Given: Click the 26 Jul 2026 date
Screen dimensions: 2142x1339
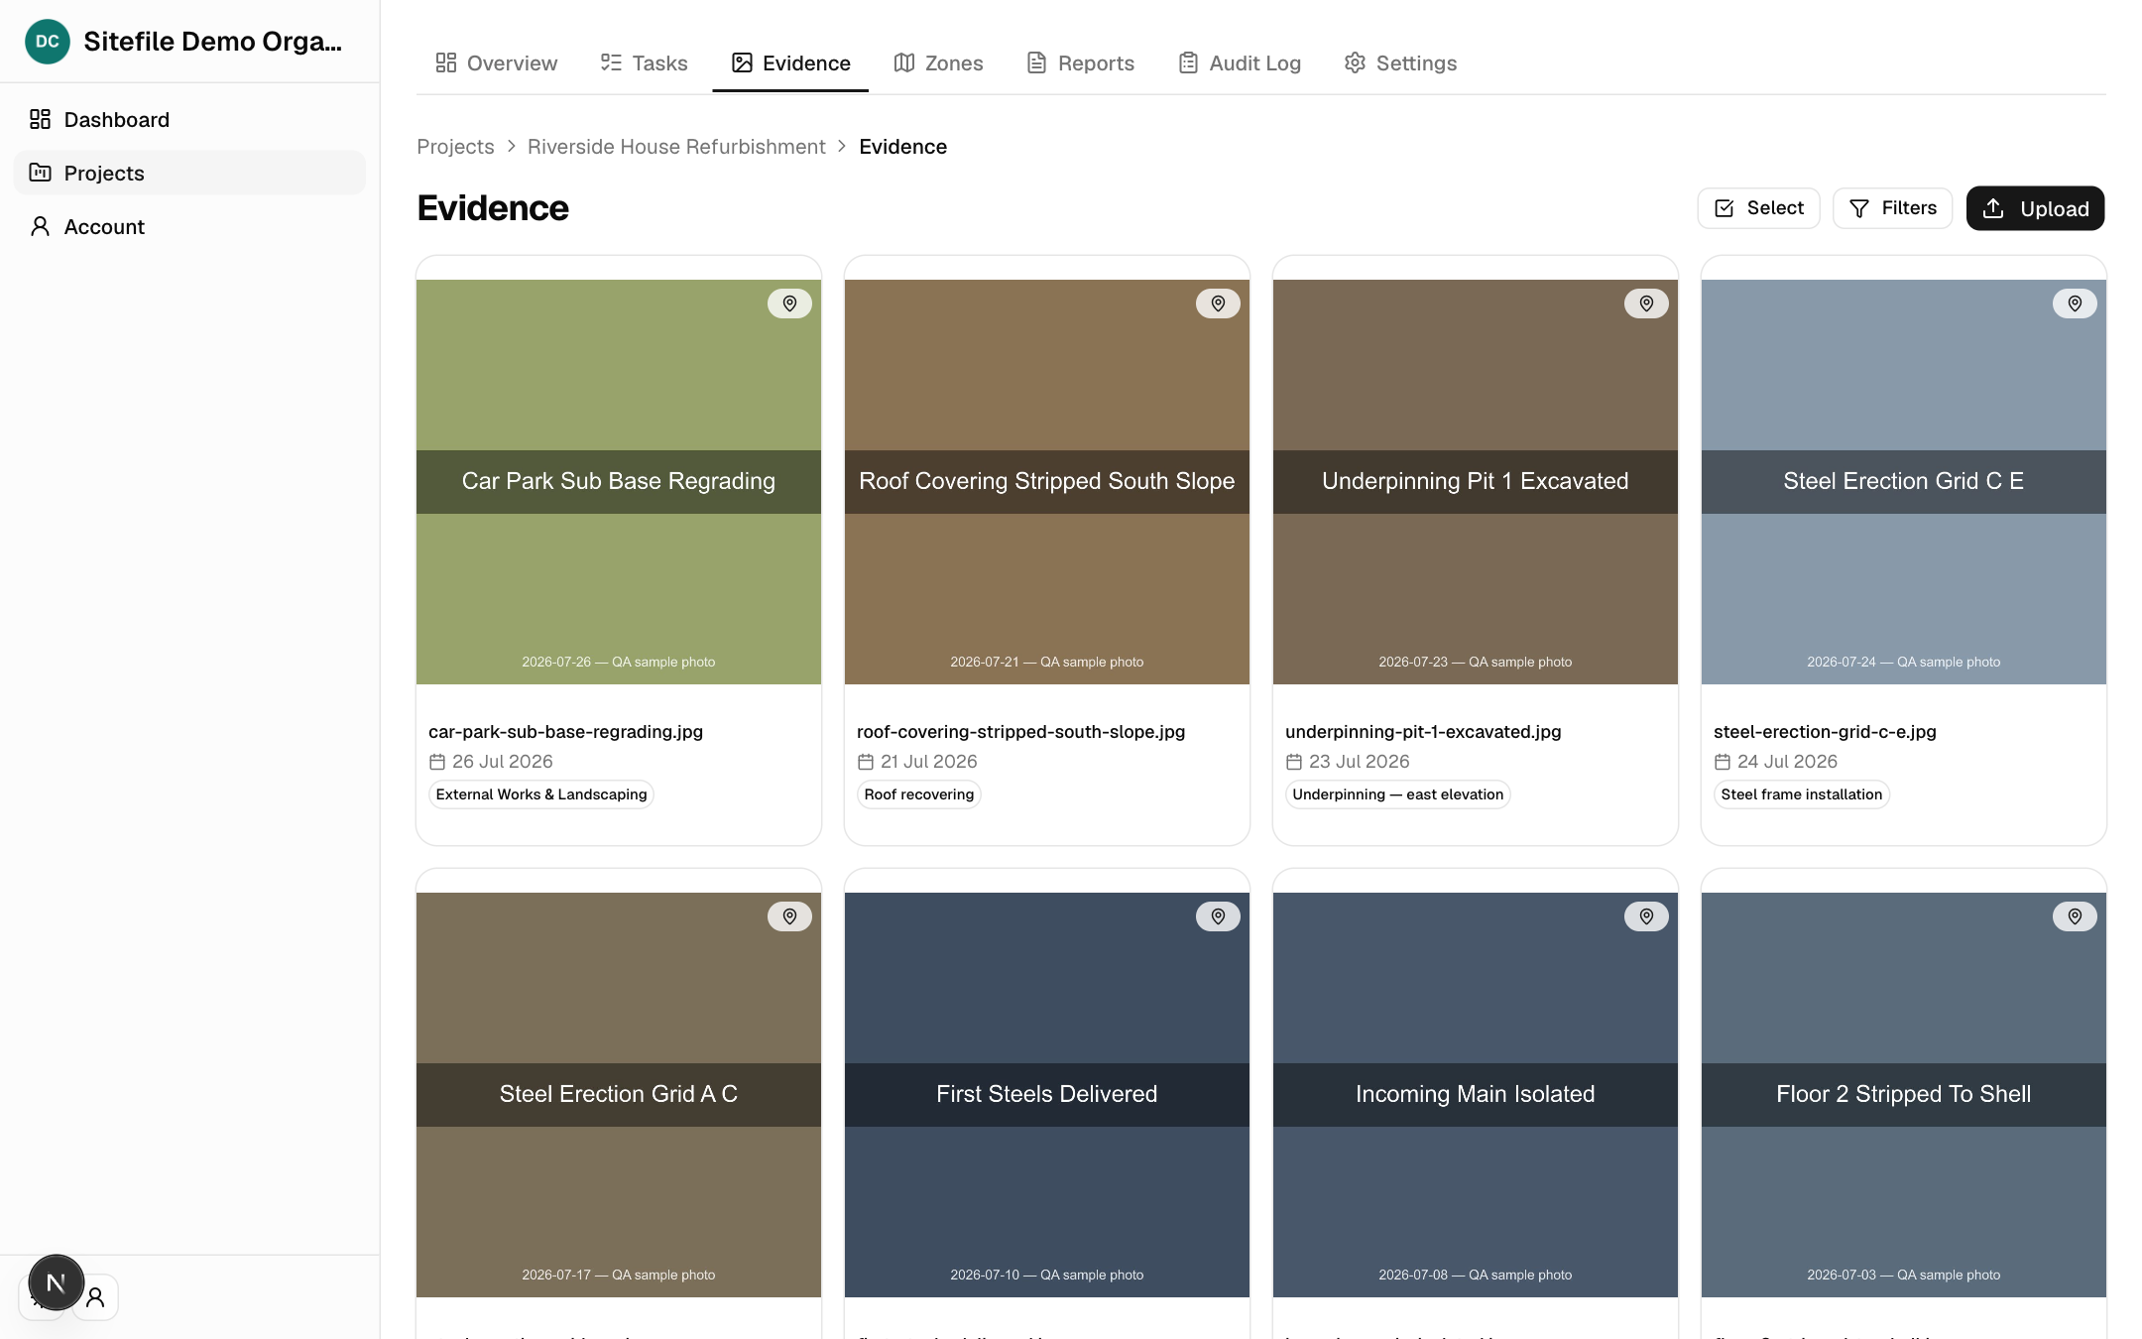Looking at the screenshot, I should (x=503, y=762).
